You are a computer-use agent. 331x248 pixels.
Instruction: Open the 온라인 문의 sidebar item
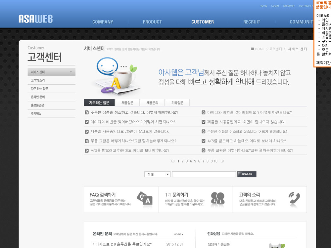click(x=38, y=97)
